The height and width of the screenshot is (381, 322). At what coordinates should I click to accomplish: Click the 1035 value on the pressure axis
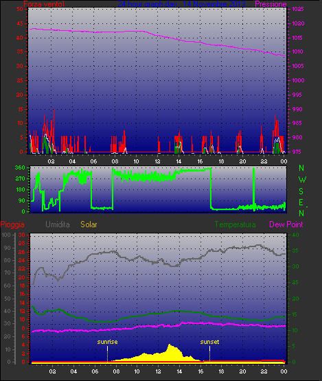(298, 9)
